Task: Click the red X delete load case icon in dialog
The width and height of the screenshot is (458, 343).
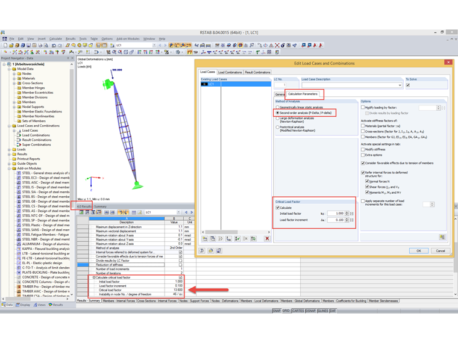Action: click(267, 238)
